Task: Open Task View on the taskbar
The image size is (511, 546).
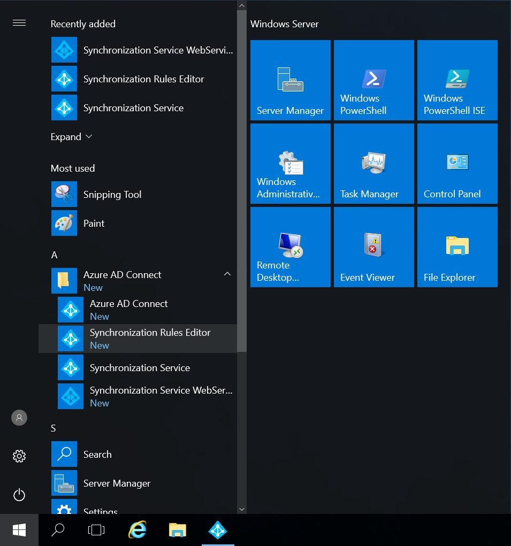Action: click(x=96, y=530)
